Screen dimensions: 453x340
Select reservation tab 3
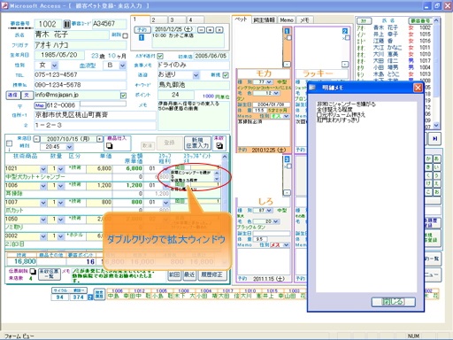pyautogui.click(x=178, y=19)
